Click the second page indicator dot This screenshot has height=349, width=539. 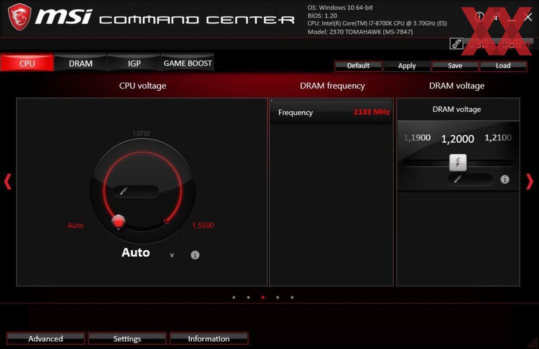248,298
